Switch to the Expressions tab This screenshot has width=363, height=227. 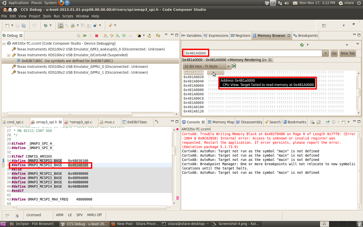point(216,36)
